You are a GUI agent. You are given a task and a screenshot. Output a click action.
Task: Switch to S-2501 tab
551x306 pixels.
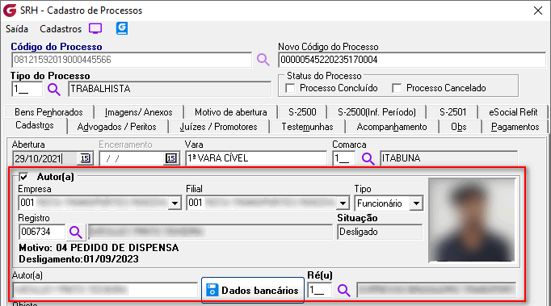[452, 112]
